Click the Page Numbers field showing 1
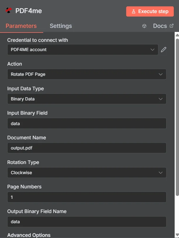Image resolution: width=179 pixels, height=238 pixels. 86,197
